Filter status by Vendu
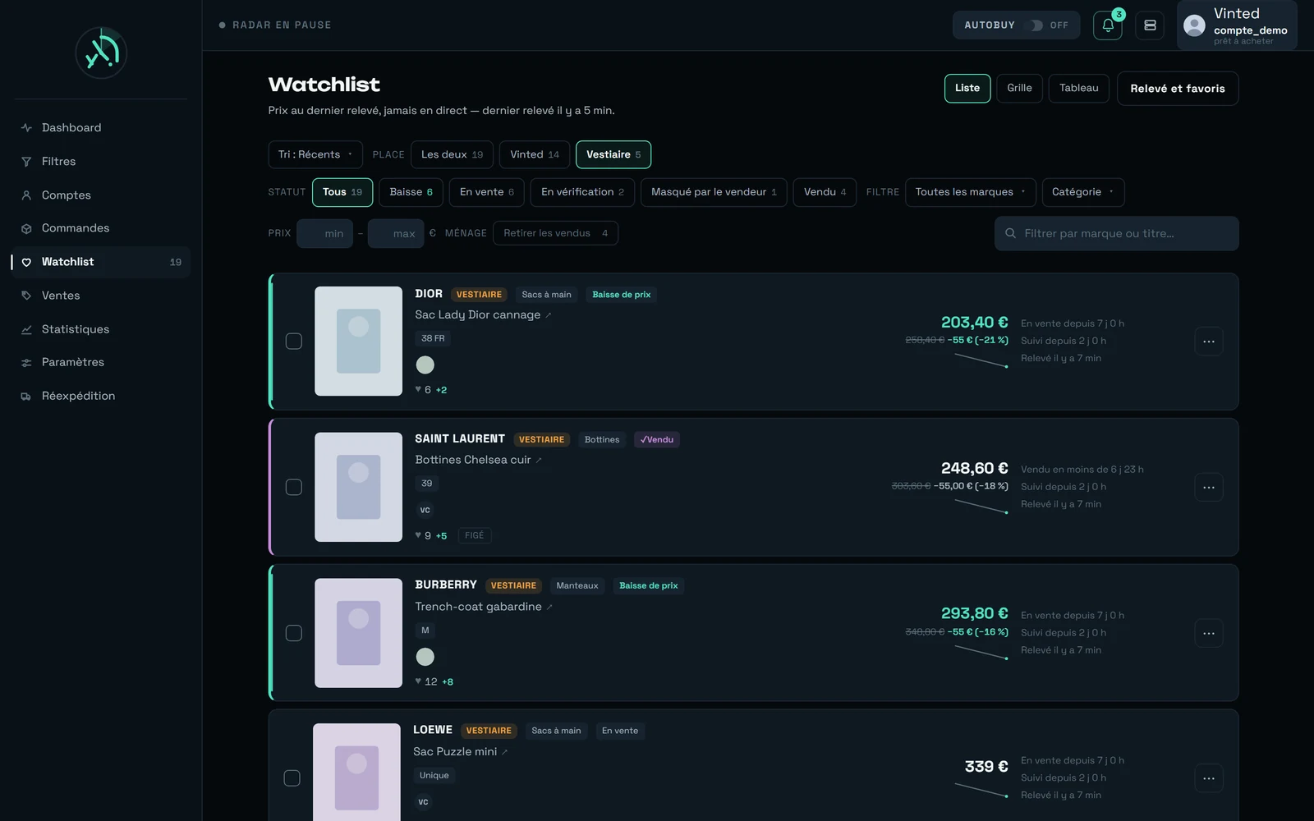Viewport: 1314px width, 821px height. pos(825,192)
